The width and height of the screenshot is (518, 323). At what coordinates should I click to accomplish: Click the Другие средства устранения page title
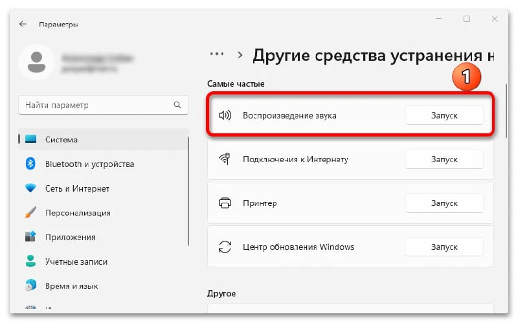(374, 56)
